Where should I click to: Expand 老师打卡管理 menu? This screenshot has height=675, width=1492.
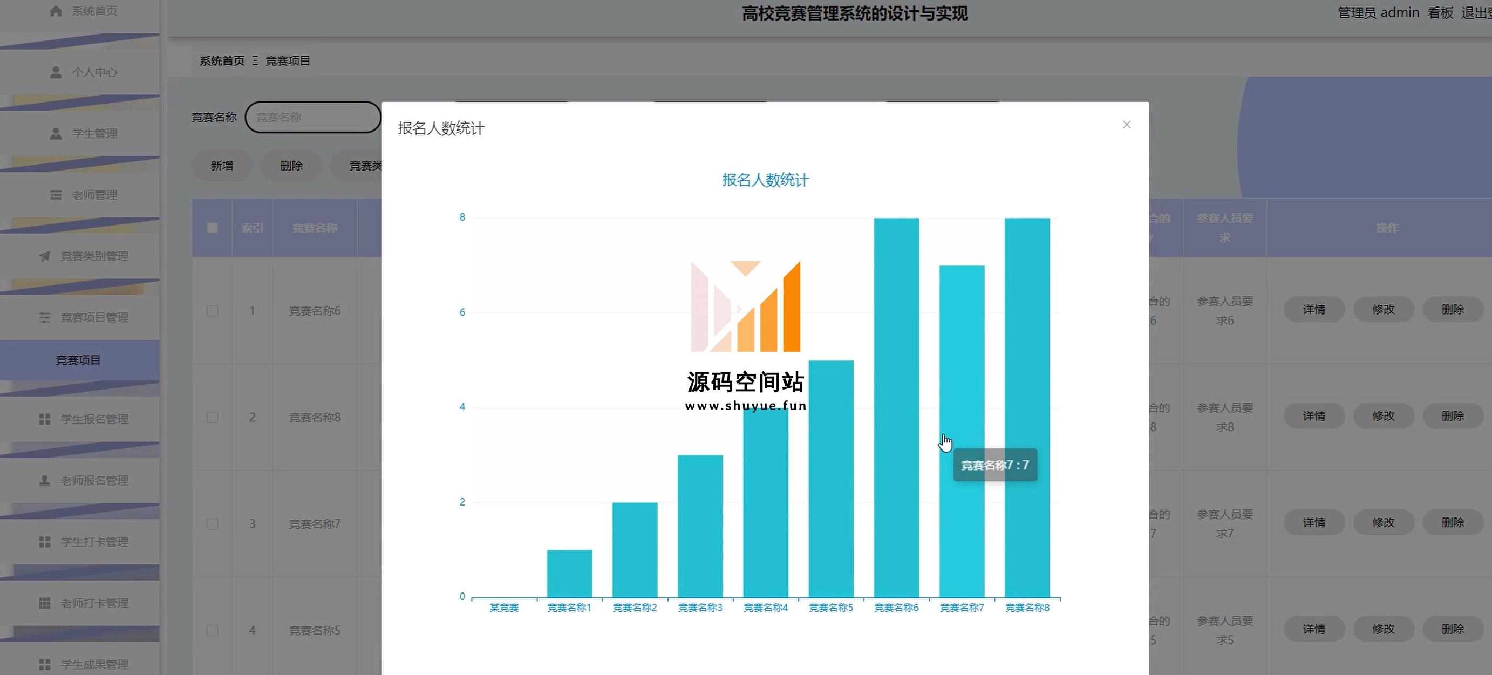tap(80, 603)
